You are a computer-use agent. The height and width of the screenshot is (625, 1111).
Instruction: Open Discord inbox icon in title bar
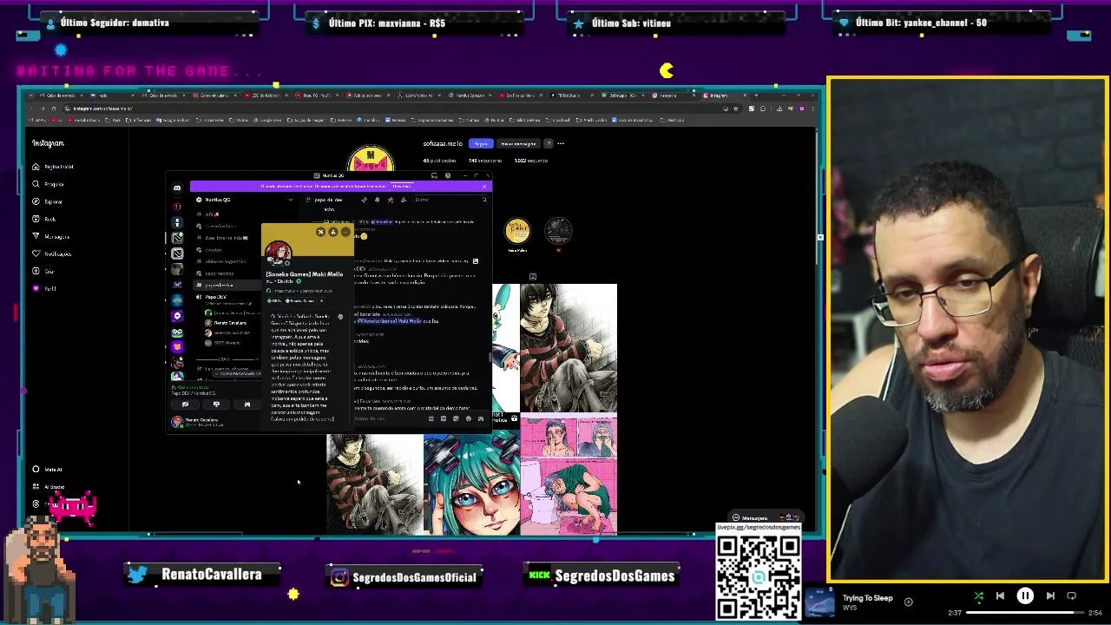[434, 175]
